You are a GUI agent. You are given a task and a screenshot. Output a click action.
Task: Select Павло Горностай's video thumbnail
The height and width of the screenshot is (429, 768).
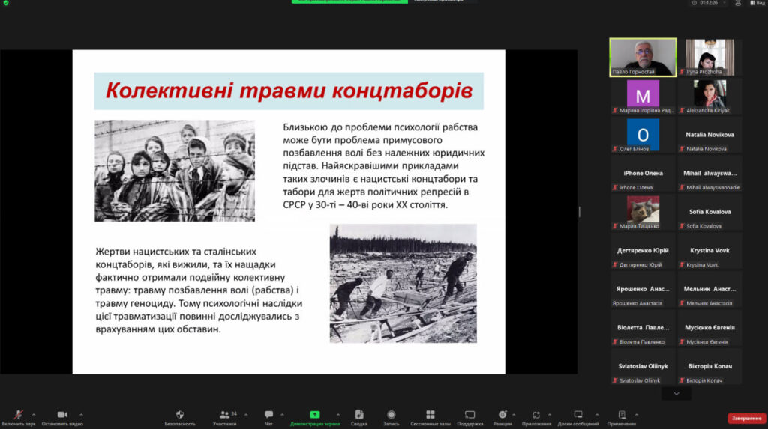[643, 57]
